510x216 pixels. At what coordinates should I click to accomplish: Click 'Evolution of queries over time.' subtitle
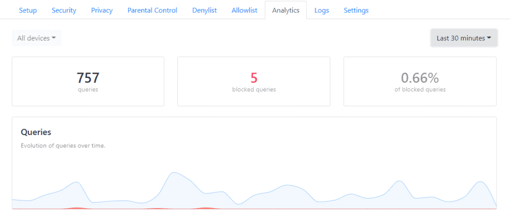click(x=63, y=145)
